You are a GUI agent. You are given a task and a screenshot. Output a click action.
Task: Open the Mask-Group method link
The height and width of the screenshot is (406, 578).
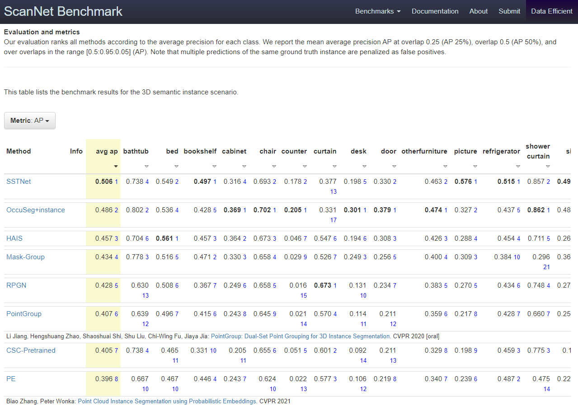(x=25, y=257)
